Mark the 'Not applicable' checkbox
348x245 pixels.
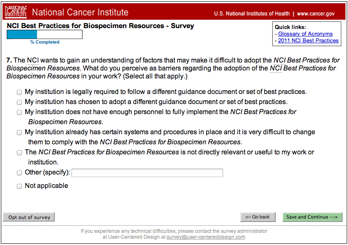(x=19, y=186)
